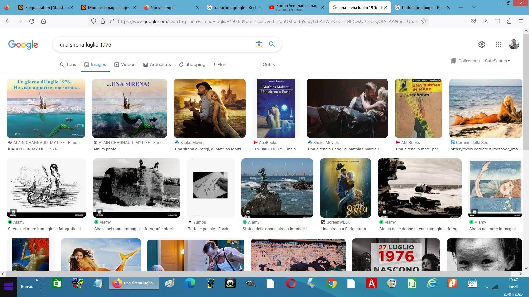Expand Bureau toolbar chevron in taskbar
This screenshot has width=529, height=297.
point(37,280)
